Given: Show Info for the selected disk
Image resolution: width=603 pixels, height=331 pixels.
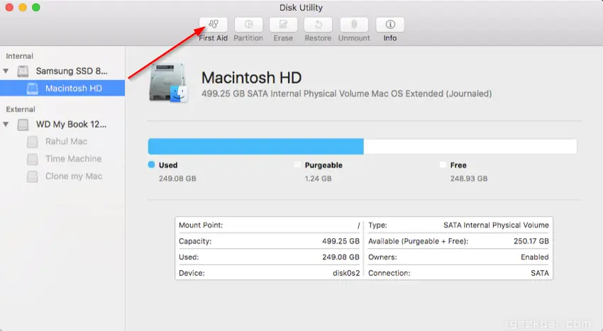Looking at the screenshot, I should click(x=390, y=25).
